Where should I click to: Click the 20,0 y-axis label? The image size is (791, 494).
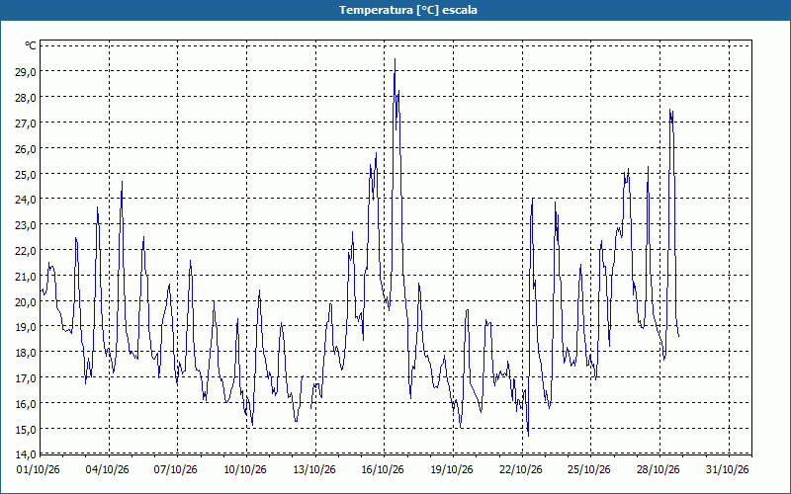[26, 301]
